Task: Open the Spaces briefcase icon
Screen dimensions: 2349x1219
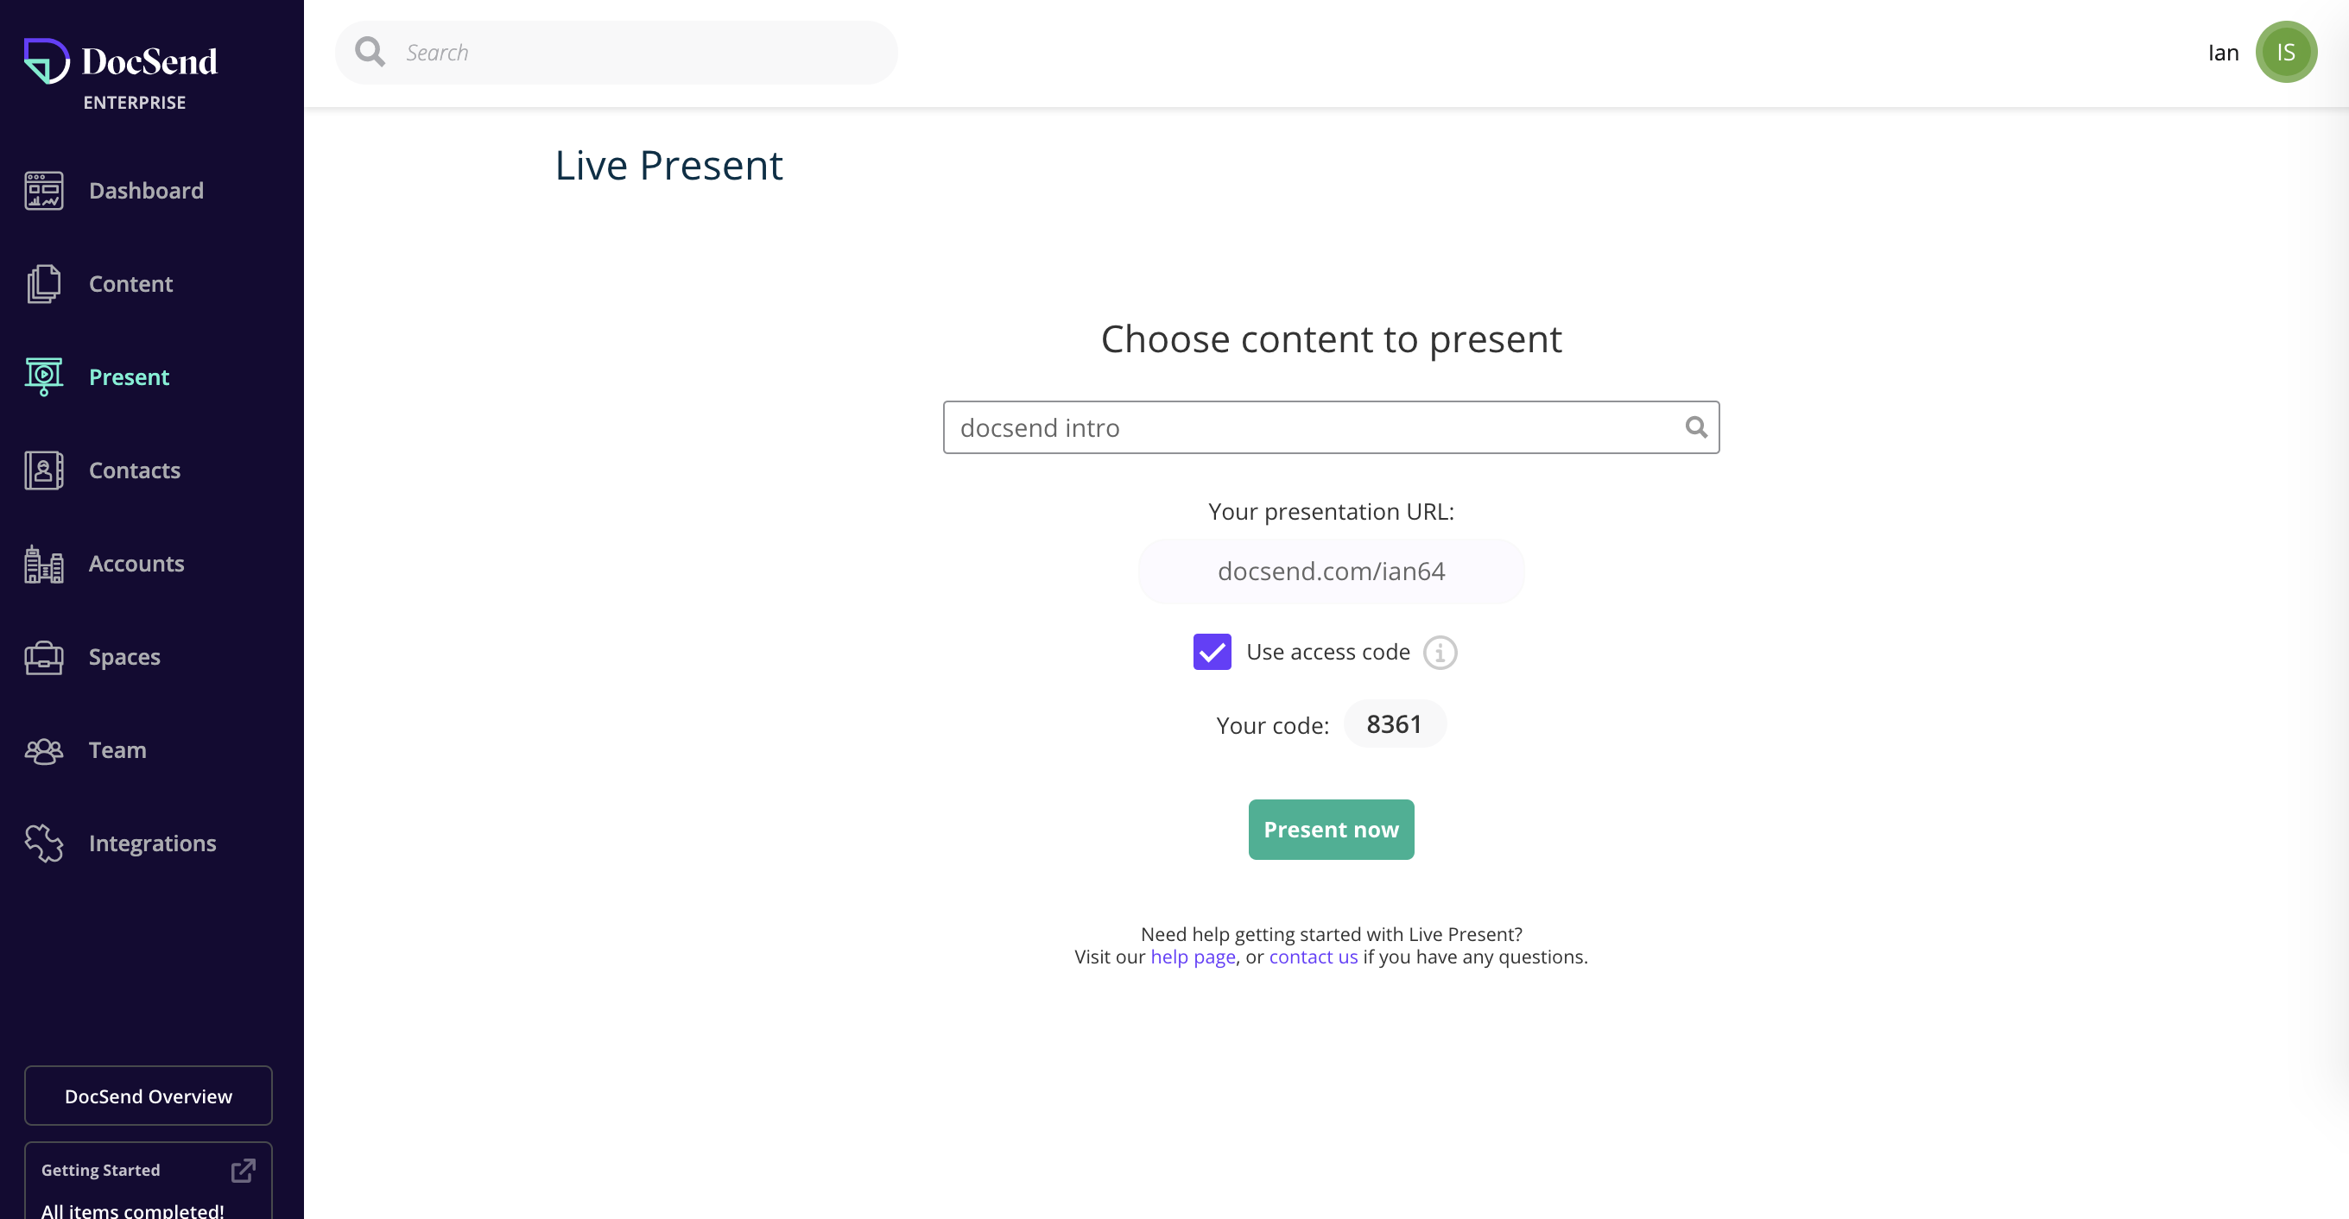Action: pos(44,657)
